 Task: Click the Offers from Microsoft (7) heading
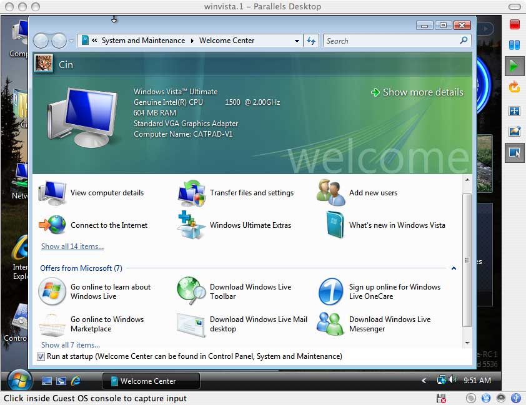(81, 268)
